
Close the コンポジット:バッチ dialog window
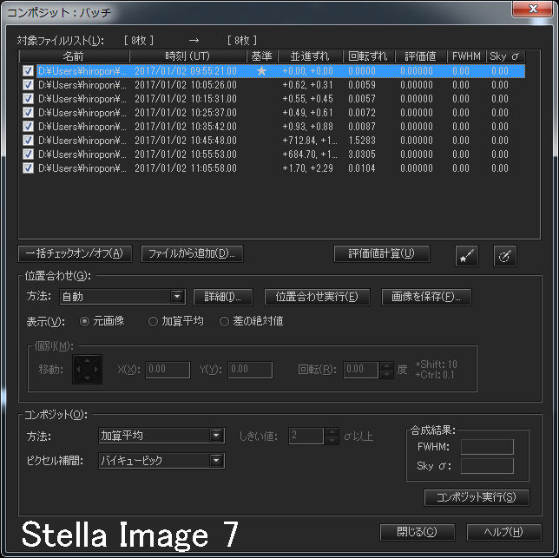tap(533, 9)
